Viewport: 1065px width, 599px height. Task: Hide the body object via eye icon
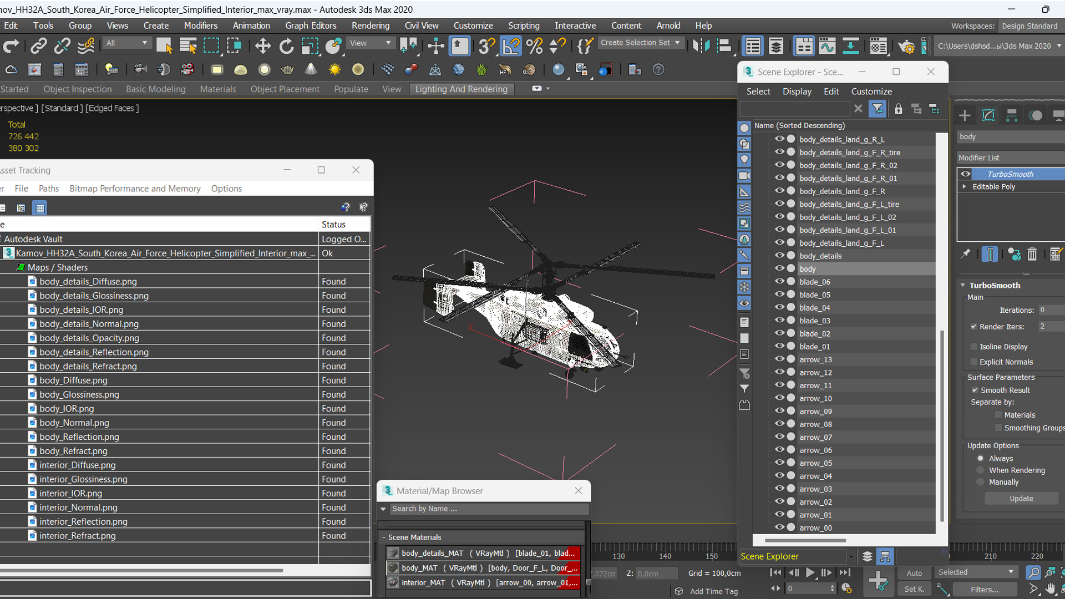tap(779, 268)
